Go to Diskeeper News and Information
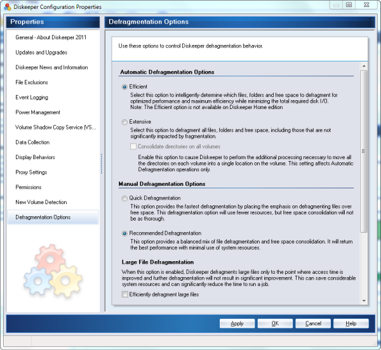 (x=51, y=67)
